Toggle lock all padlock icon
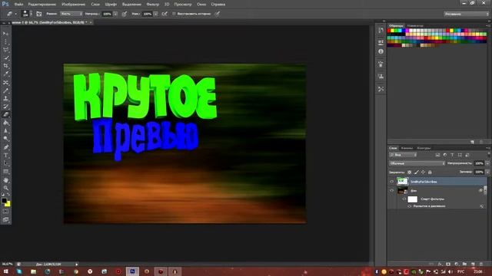The height and width of the screenshot is (276, 492). point(430,172)
